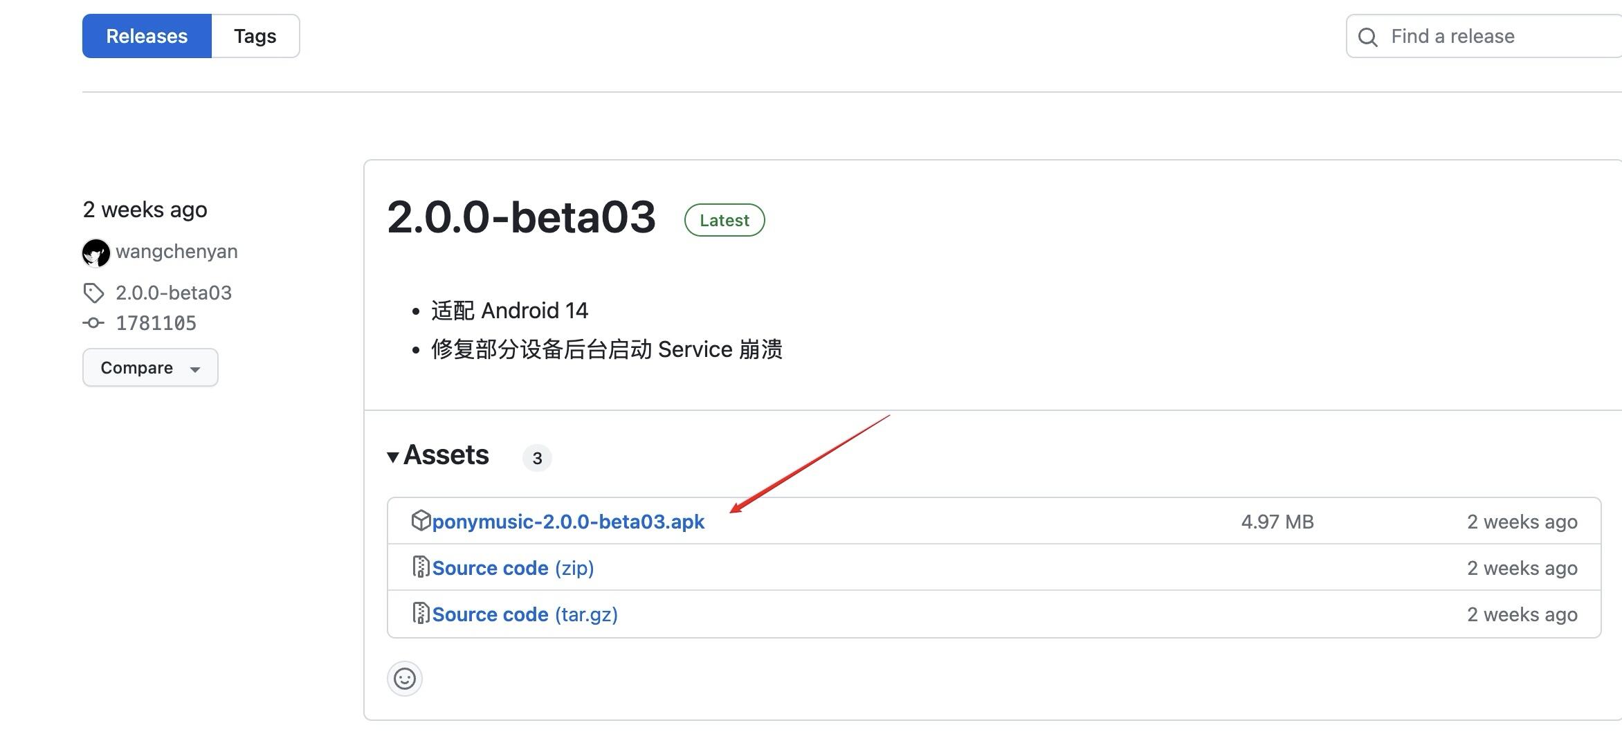Click the zip file icon for Source code

pos(421,567)
